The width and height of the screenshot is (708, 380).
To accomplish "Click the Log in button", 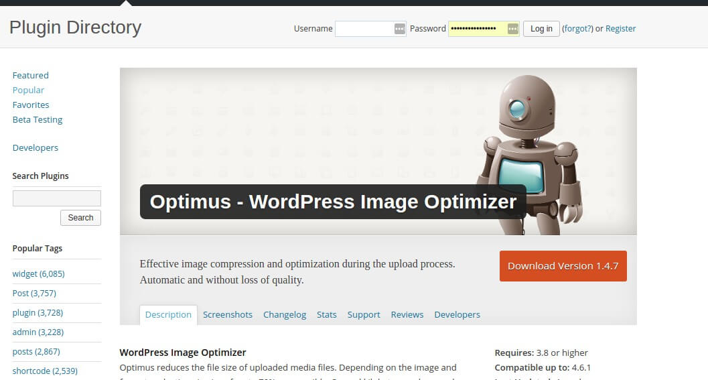I will (x=541, y=29).
